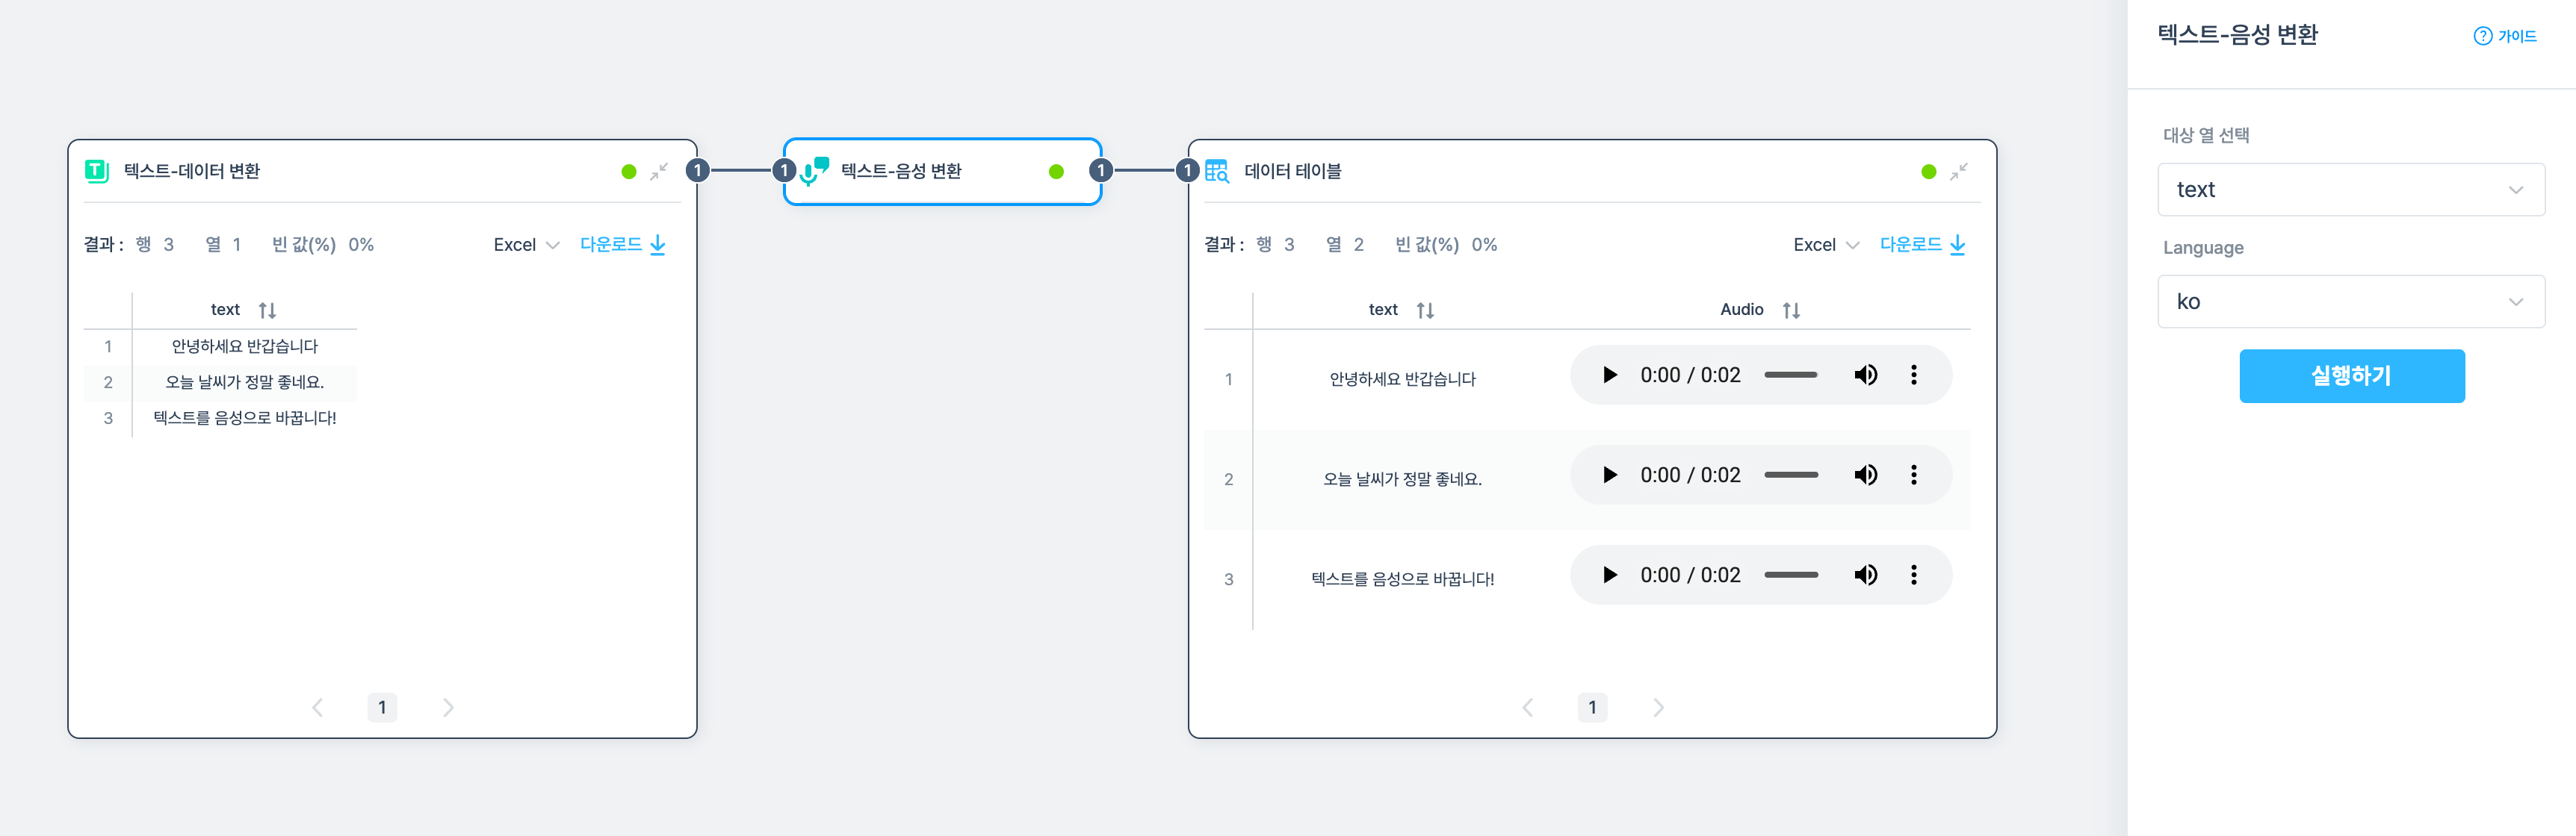The width and height of the screenshot is (2576, 836).
Task: Collapse the 텍스트-데이터 변환 card
Action: point(659,172)
